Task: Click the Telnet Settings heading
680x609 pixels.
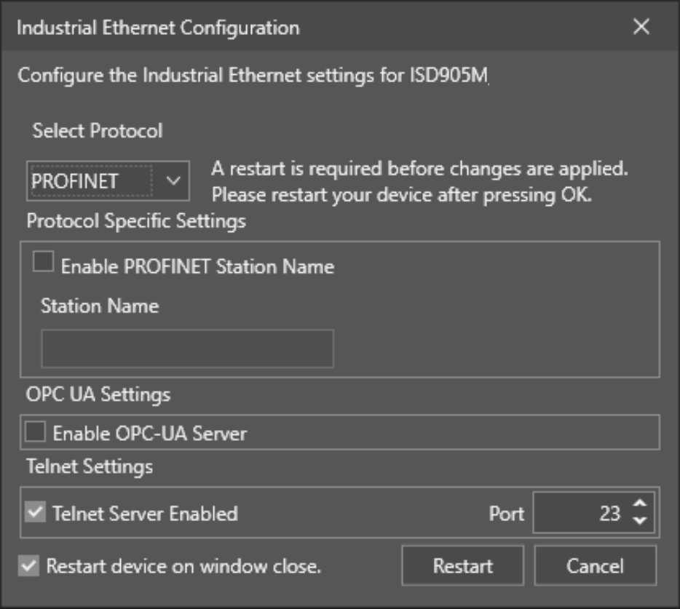Action: 90,466
